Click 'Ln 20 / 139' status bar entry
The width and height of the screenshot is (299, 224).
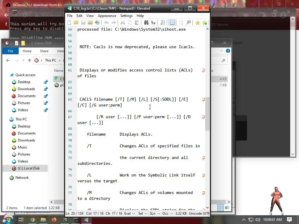pos(74,213)
